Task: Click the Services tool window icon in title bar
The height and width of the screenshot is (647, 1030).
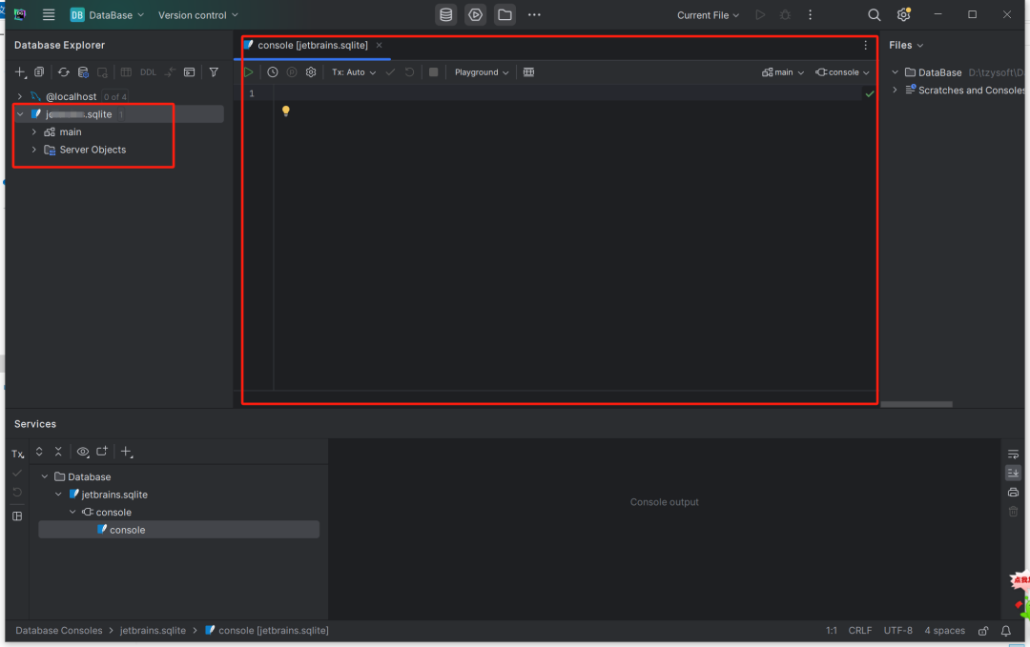Action: pyautogui.click(x=476, y=14)
